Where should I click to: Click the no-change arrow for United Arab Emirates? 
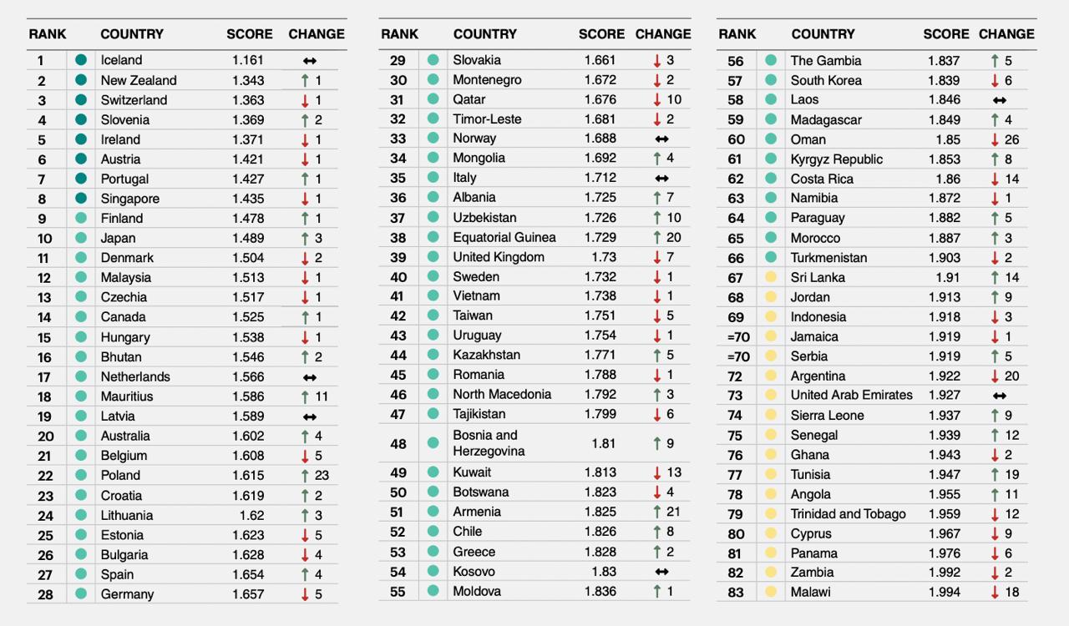tap(999, 396)
